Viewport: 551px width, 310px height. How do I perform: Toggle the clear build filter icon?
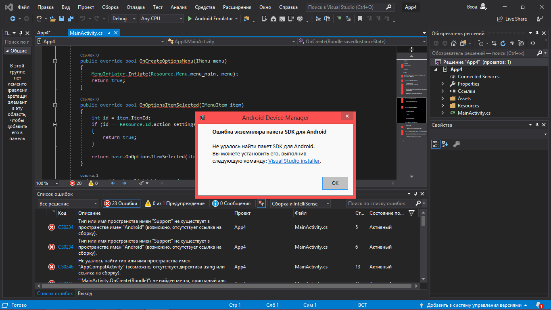tap(261, 203)
